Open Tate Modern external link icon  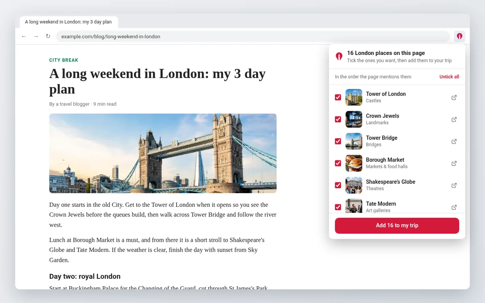coord(454,207)
